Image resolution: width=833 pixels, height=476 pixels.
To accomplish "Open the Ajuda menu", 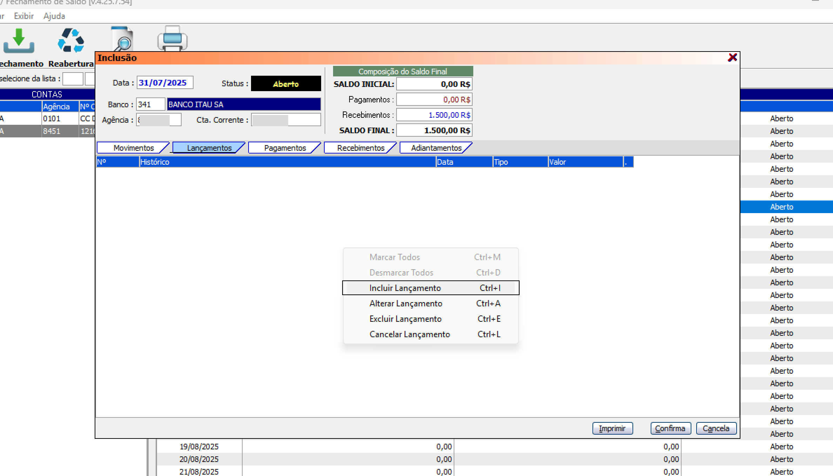I will [54, 16].
